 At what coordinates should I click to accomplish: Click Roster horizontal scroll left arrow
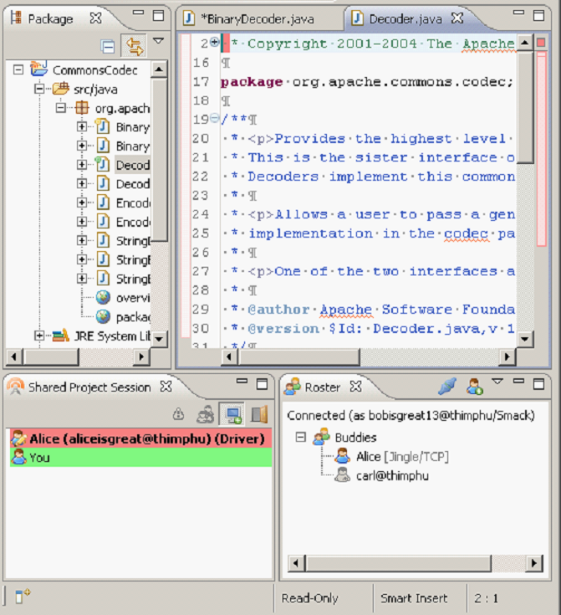296,563
